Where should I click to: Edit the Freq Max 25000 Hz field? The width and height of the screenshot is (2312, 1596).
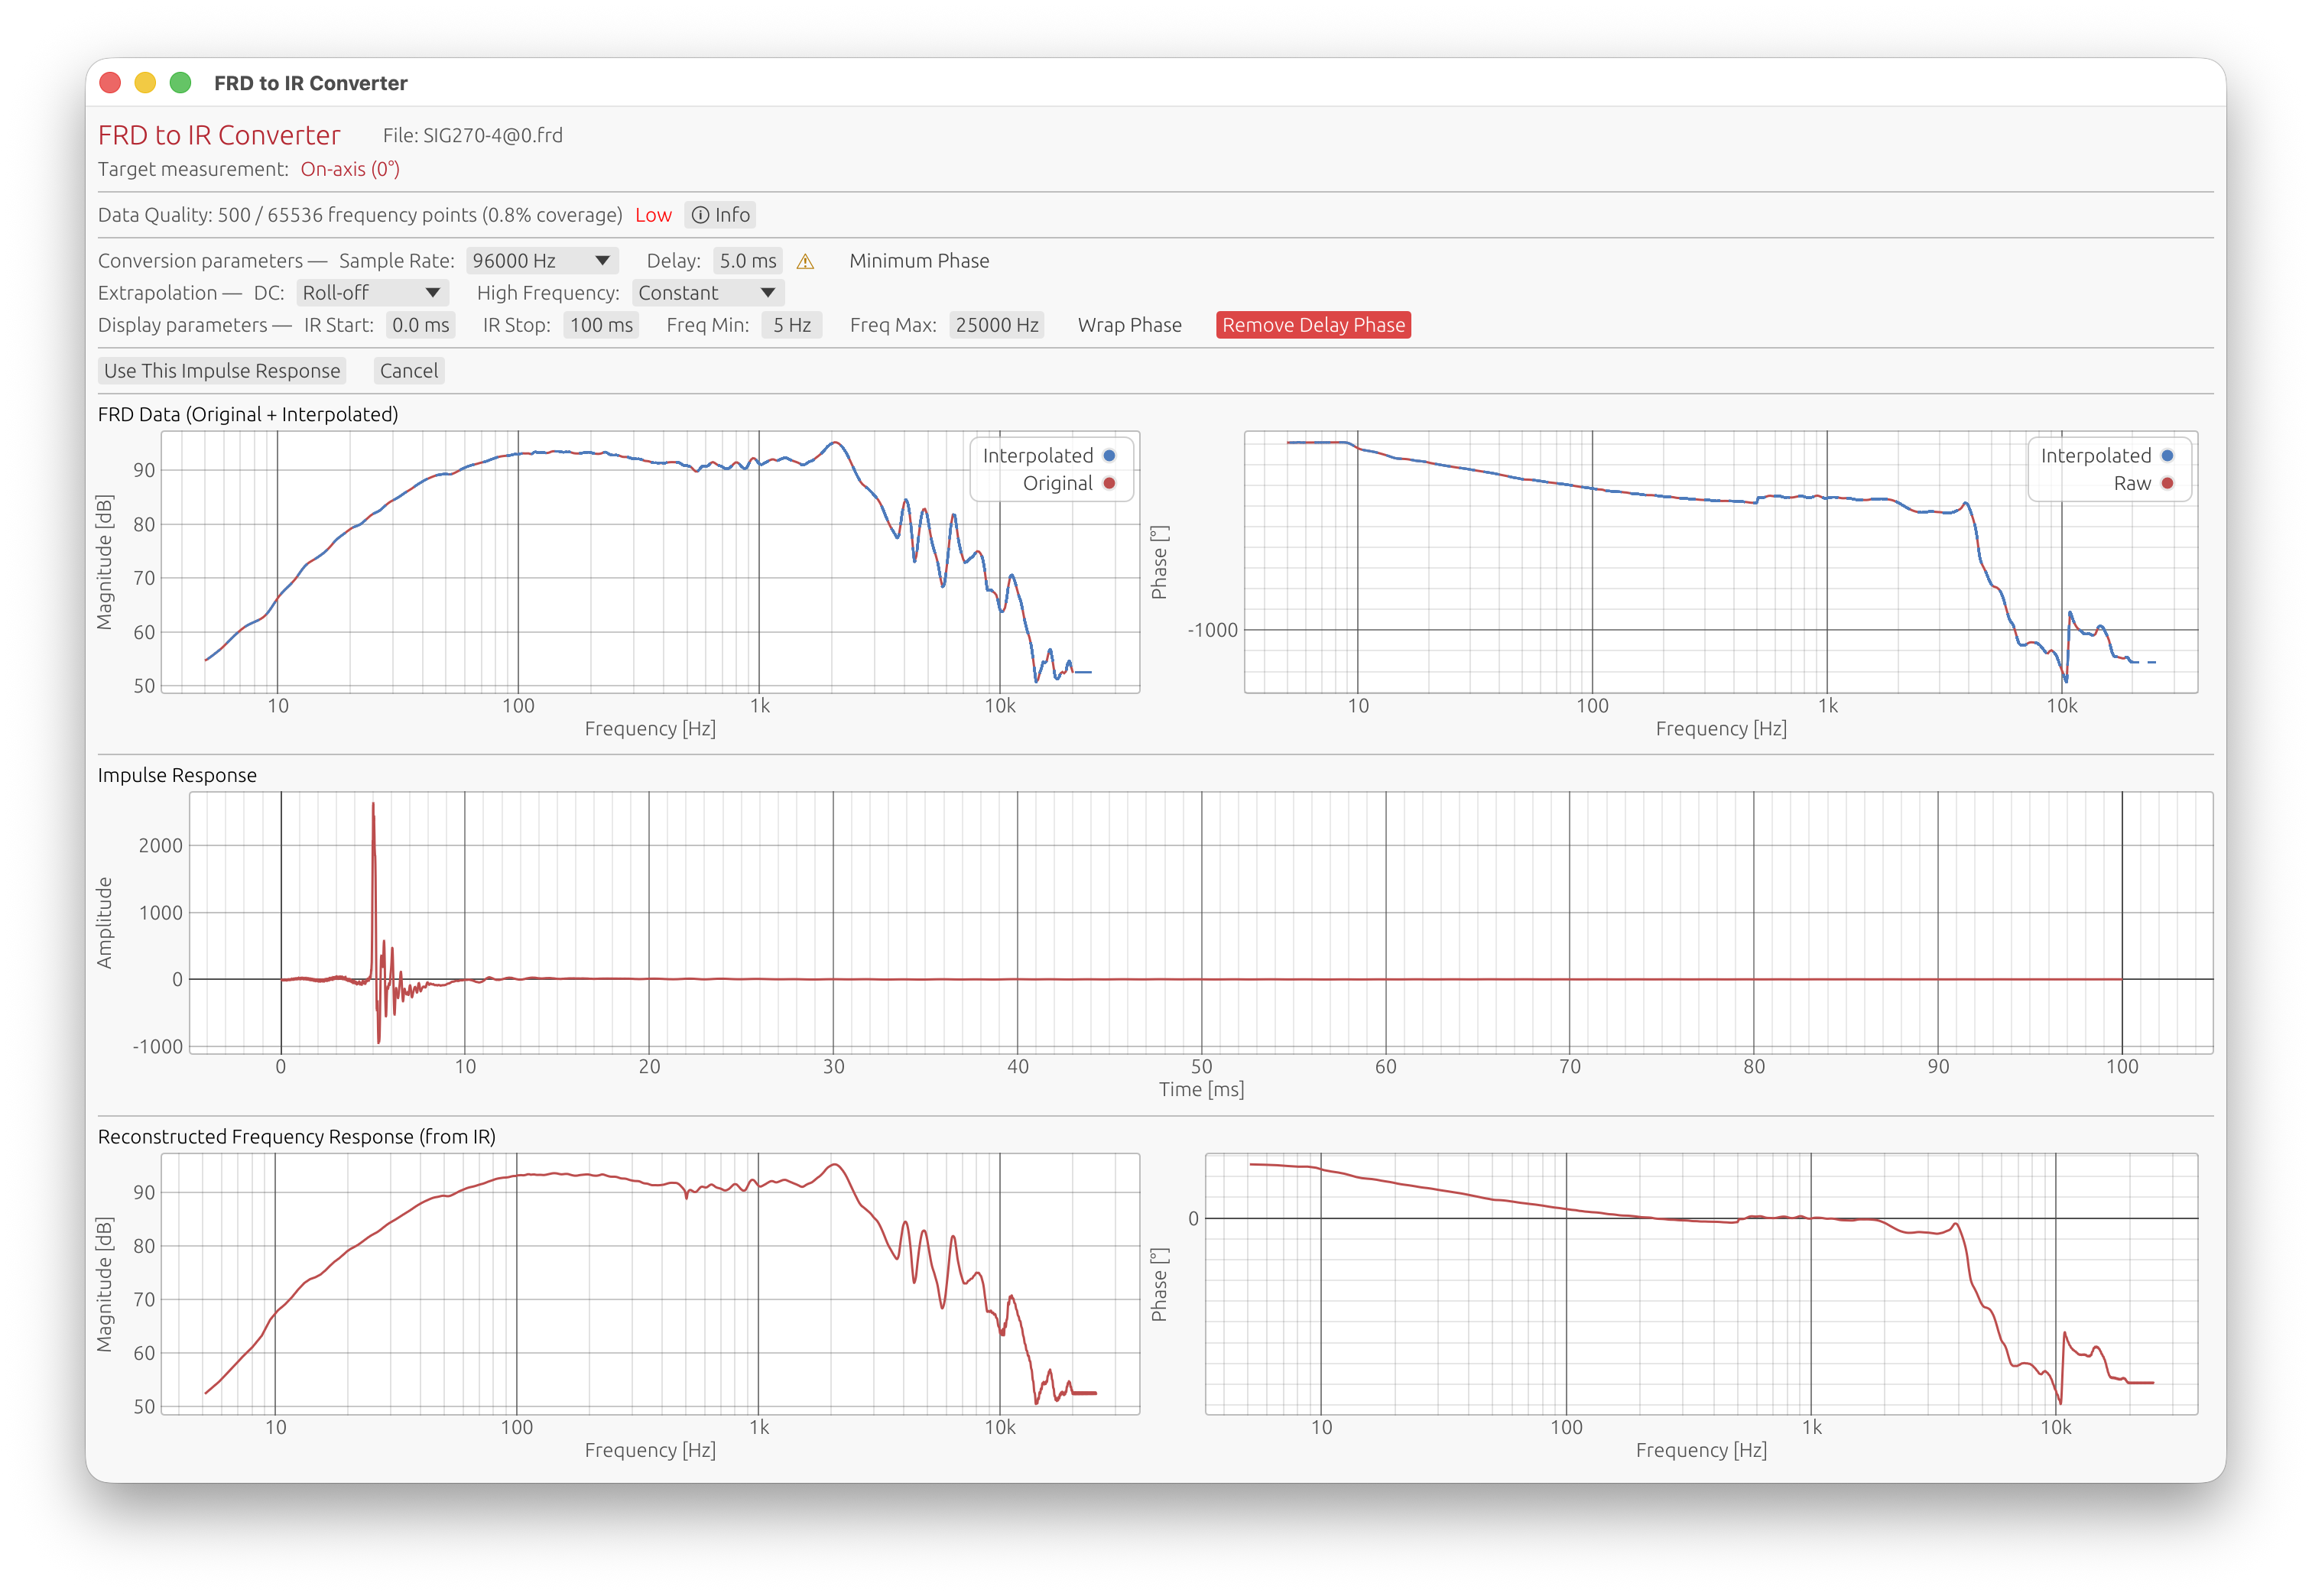tap(996, 325)
